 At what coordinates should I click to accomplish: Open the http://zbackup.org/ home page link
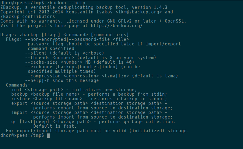pyautogui.click(x=117, y=26)
